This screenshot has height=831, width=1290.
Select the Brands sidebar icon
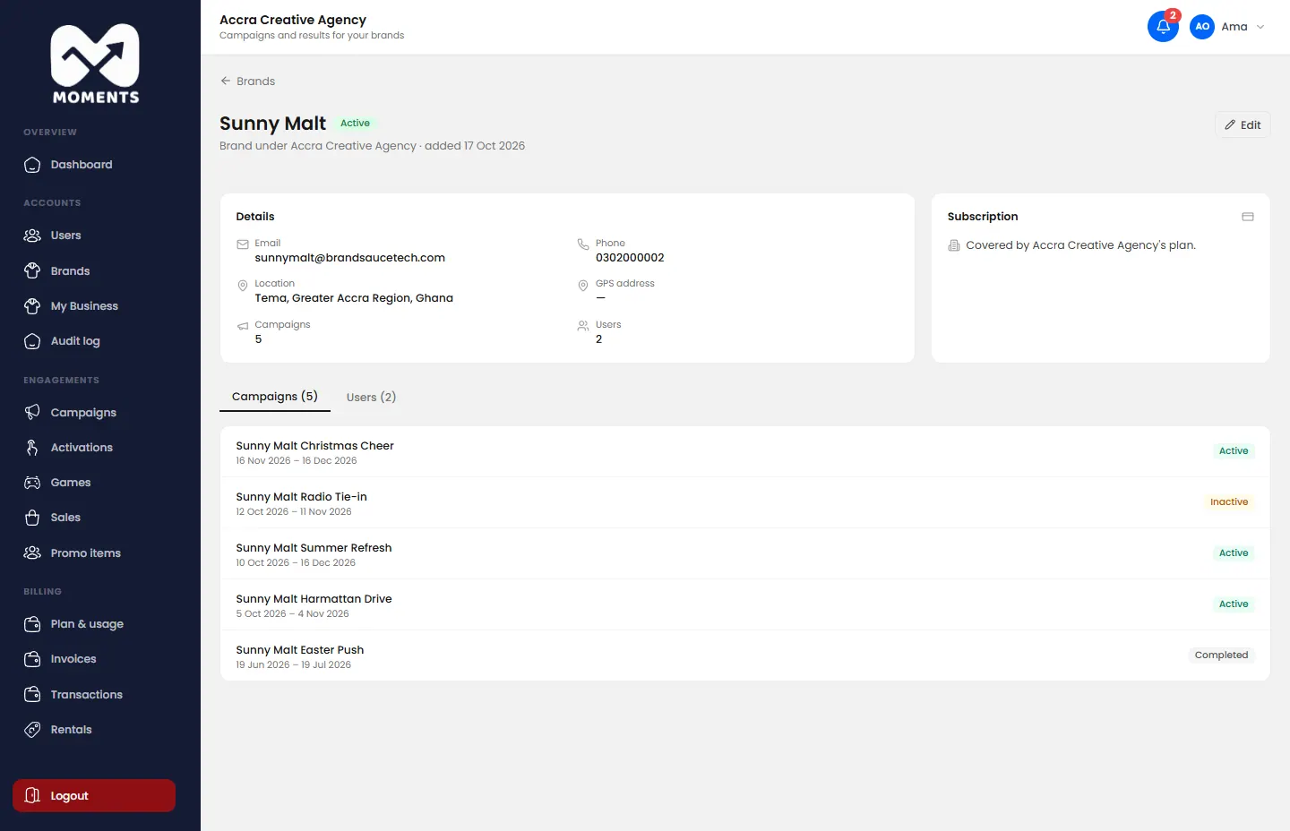pyautogui.click(x=32, y=270)
